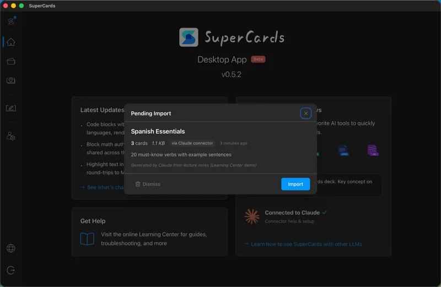Click the v0.5.2 version text

click(x=231, y=74)
